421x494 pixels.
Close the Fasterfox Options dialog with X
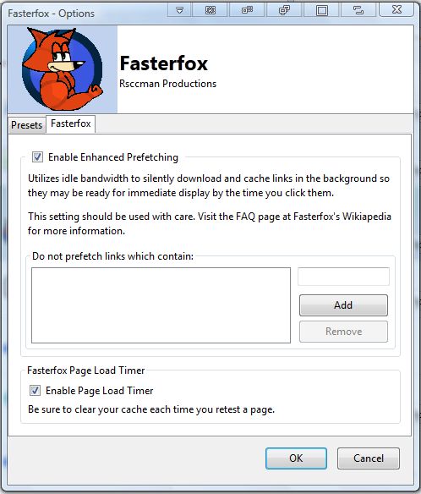(396, 10)
